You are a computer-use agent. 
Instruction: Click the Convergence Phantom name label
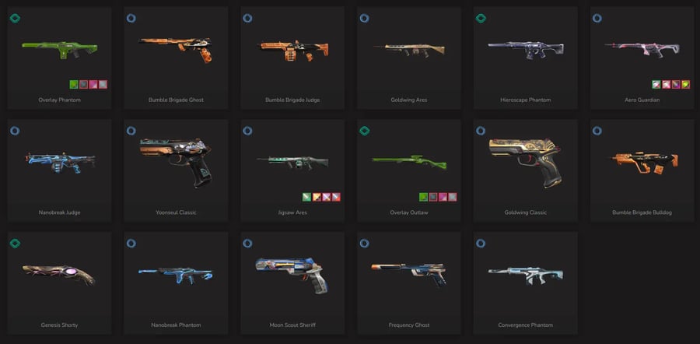point(526,325)
